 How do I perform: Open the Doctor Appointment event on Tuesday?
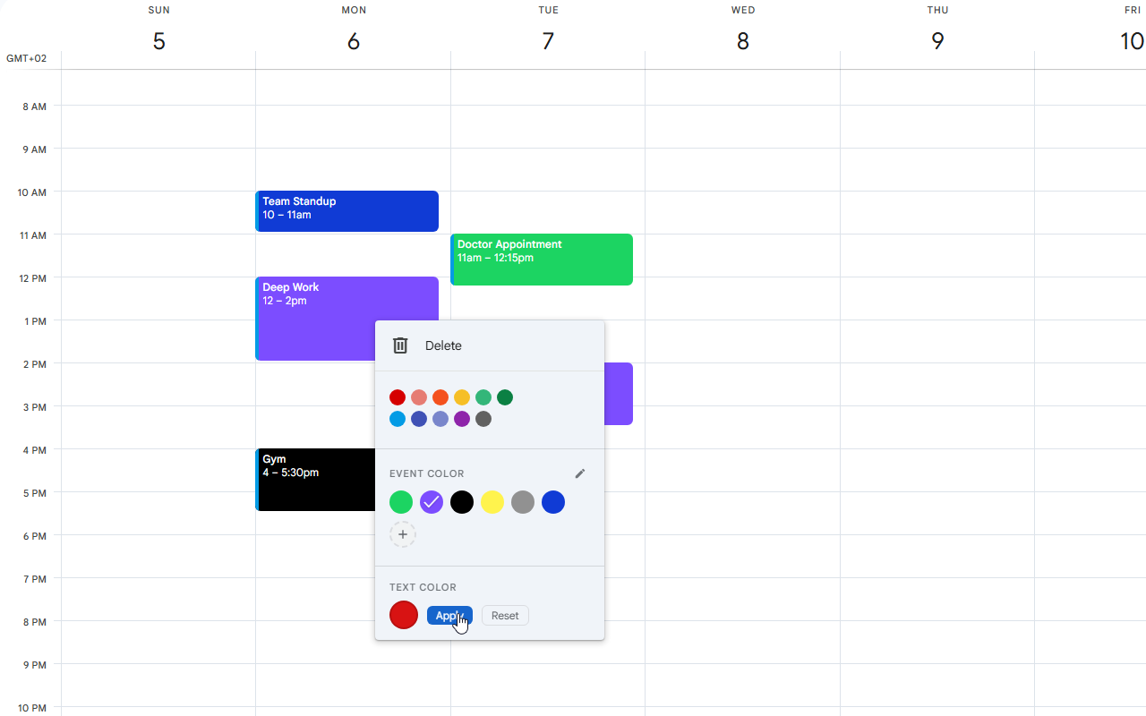click(x=542, y=260)
